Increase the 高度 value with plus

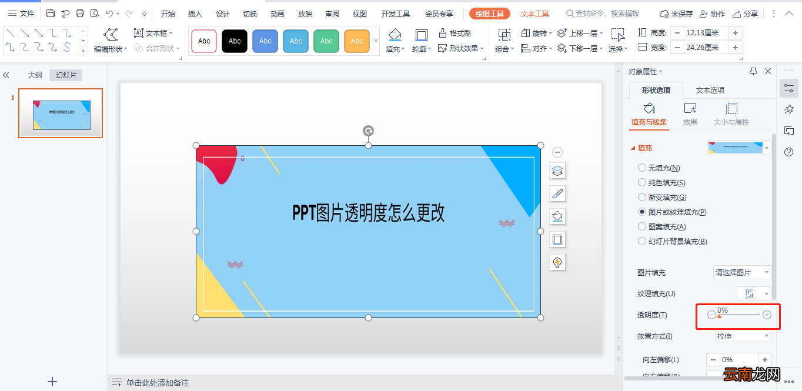coord(736,33)
